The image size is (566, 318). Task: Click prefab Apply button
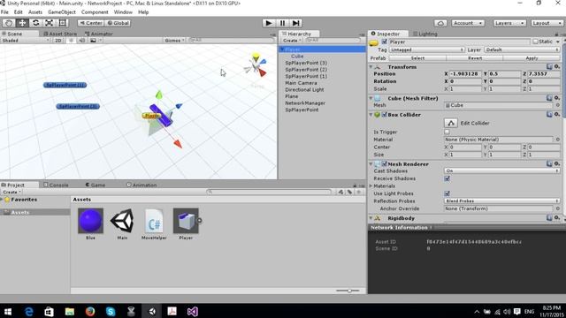pyautogui.click(x=532, y=58)
